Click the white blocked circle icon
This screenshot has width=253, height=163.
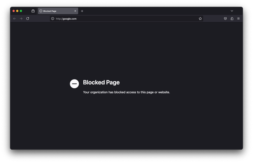pyautogui.click(x=75, y=84)
